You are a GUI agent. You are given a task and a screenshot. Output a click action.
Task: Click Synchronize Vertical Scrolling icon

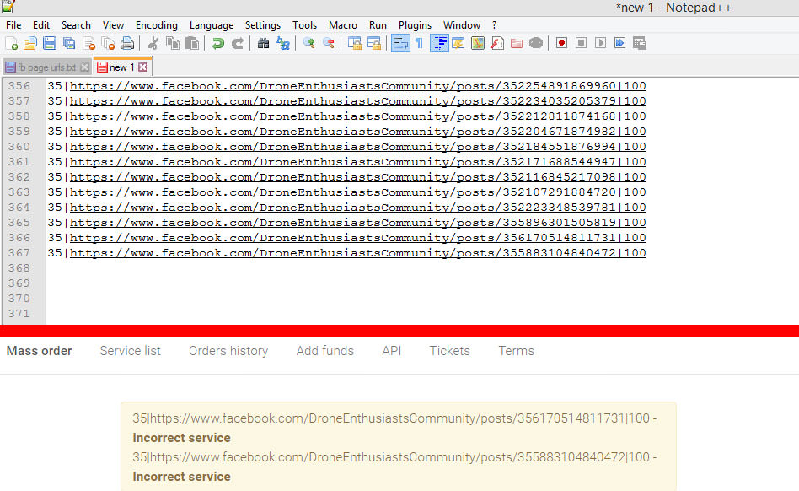pos(354,43)
